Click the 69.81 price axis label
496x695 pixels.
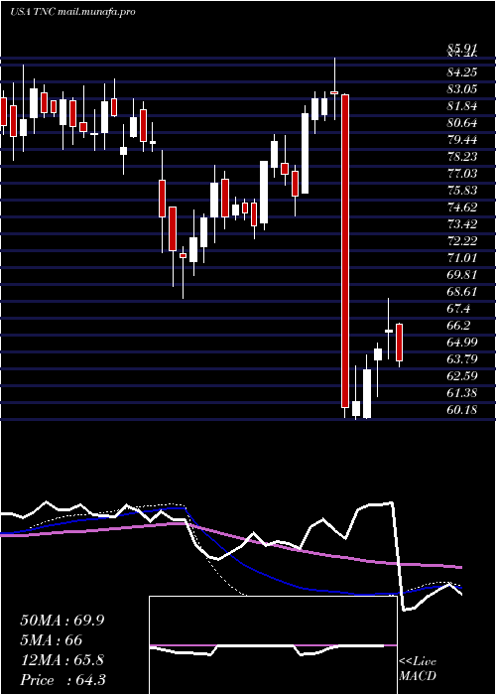[462, 274]
